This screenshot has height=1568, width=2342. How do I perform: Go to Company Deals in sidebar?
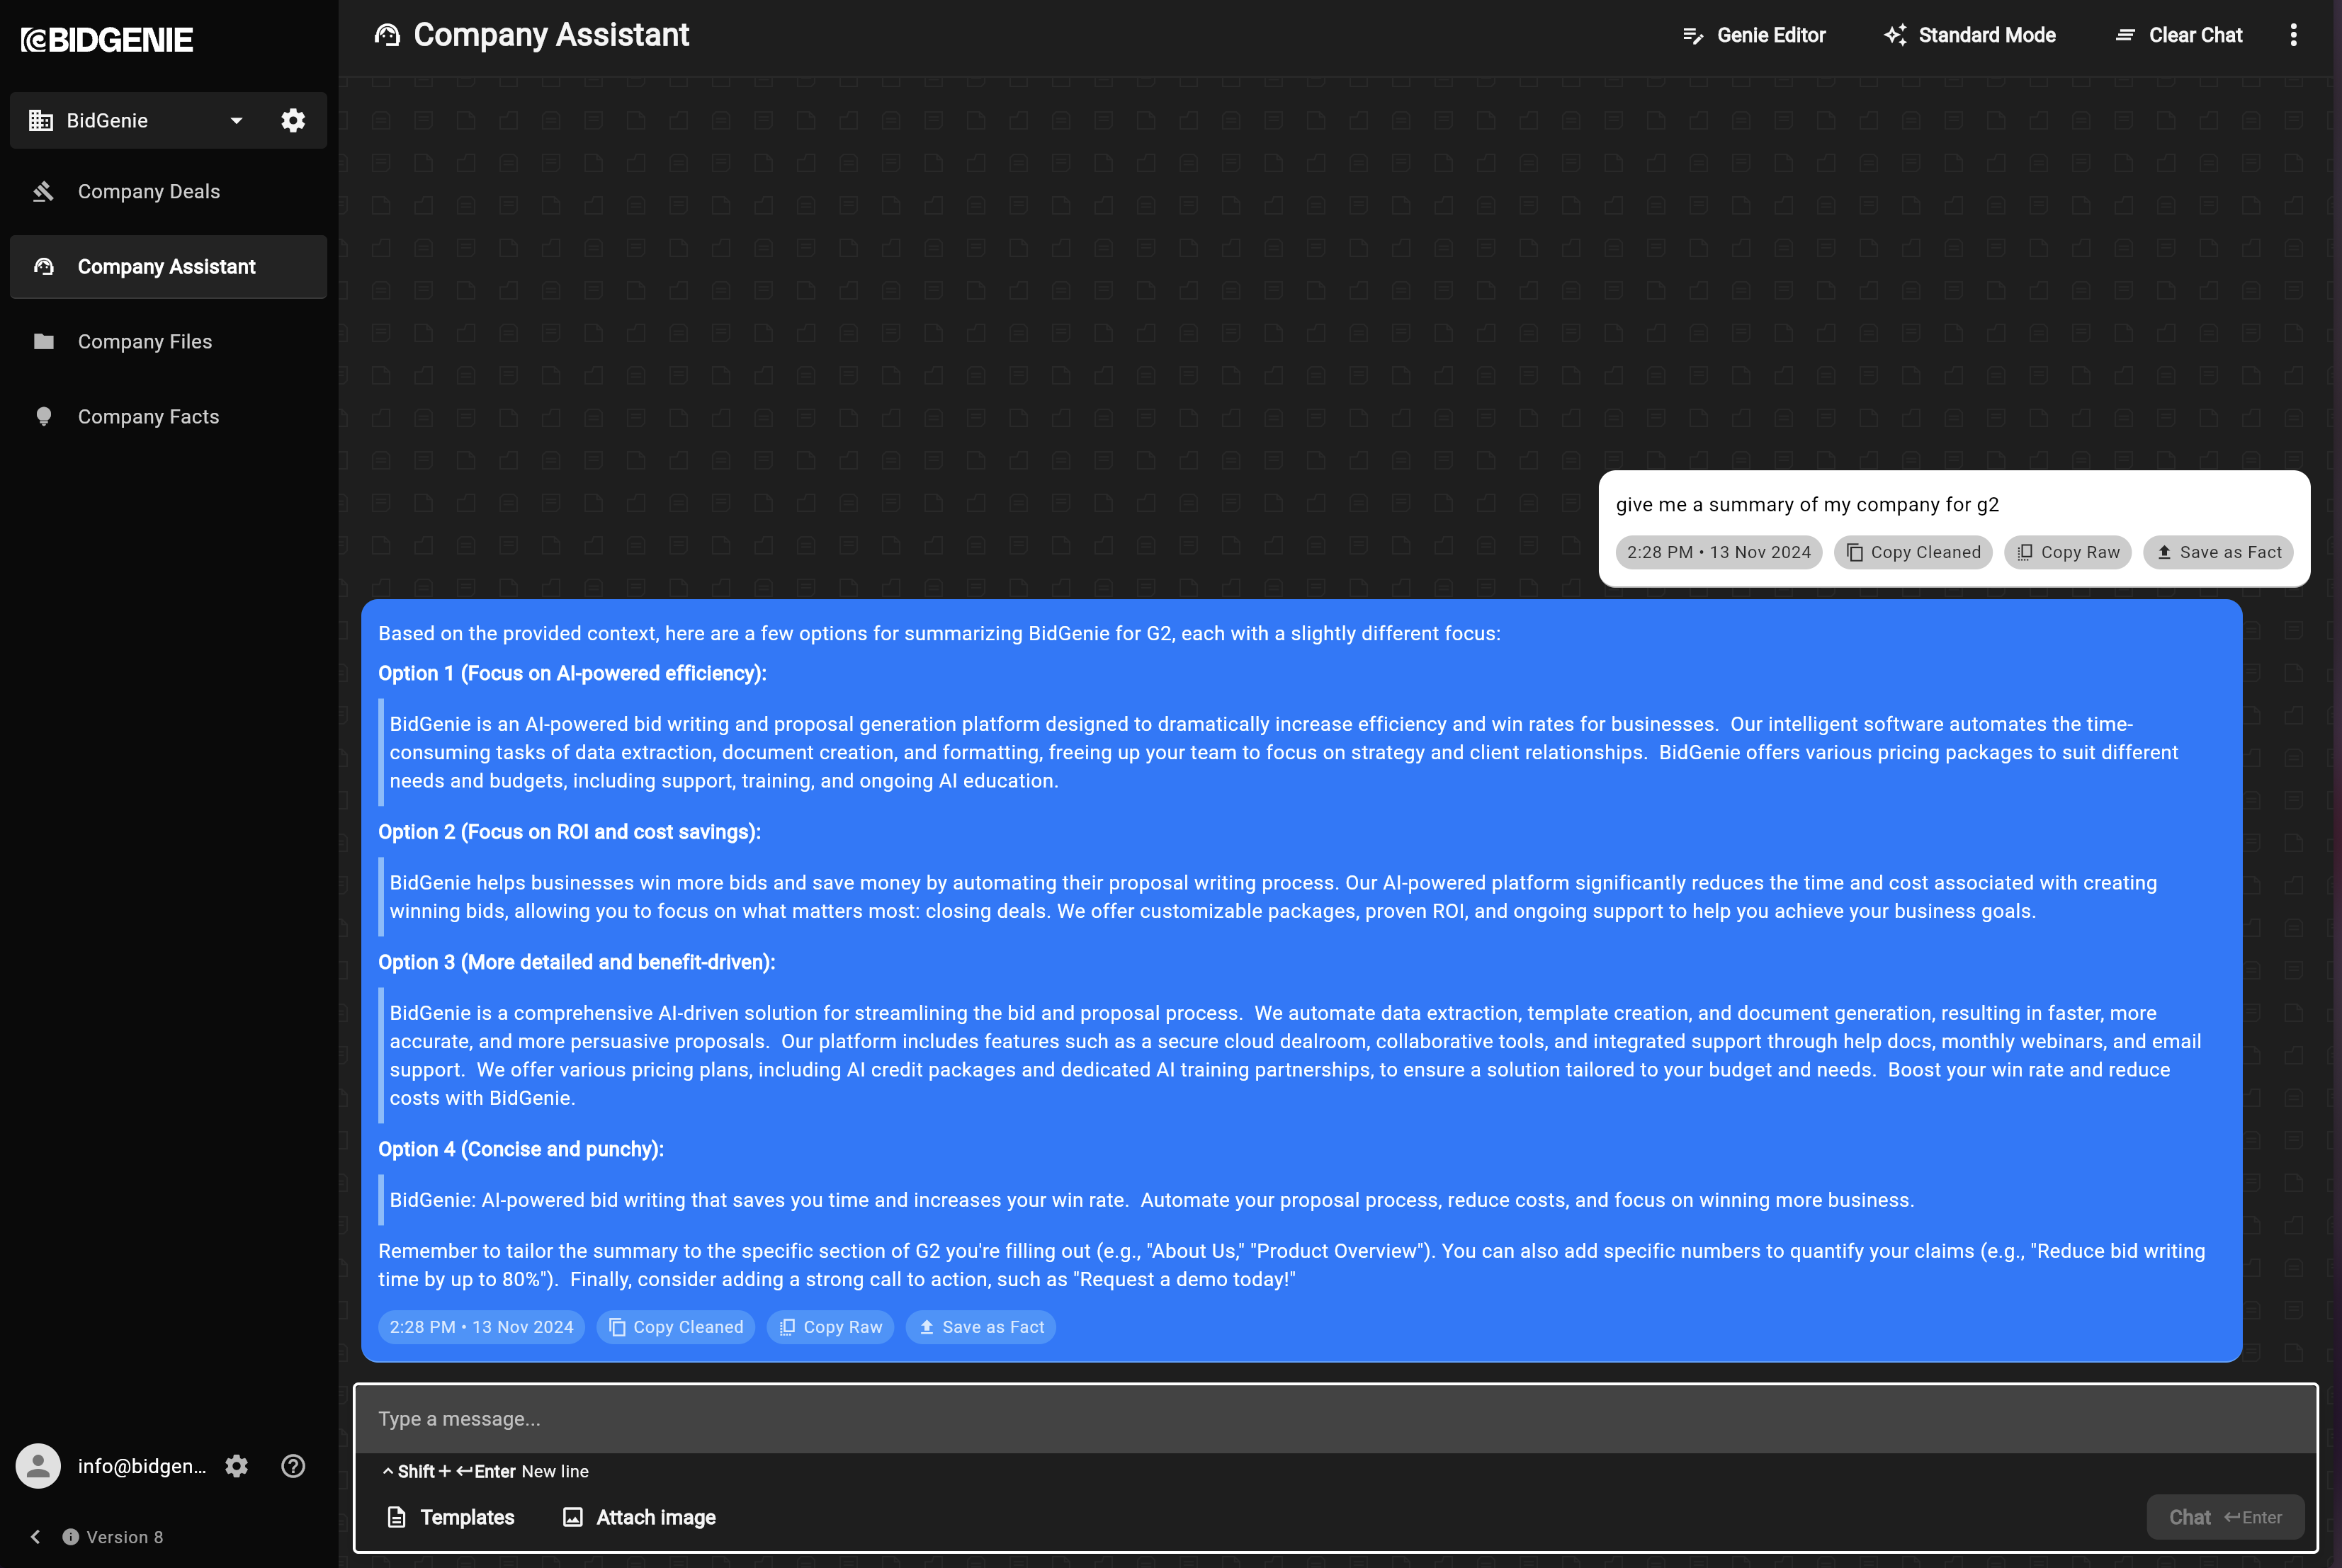pyautogui.click(x=149, y=191)
